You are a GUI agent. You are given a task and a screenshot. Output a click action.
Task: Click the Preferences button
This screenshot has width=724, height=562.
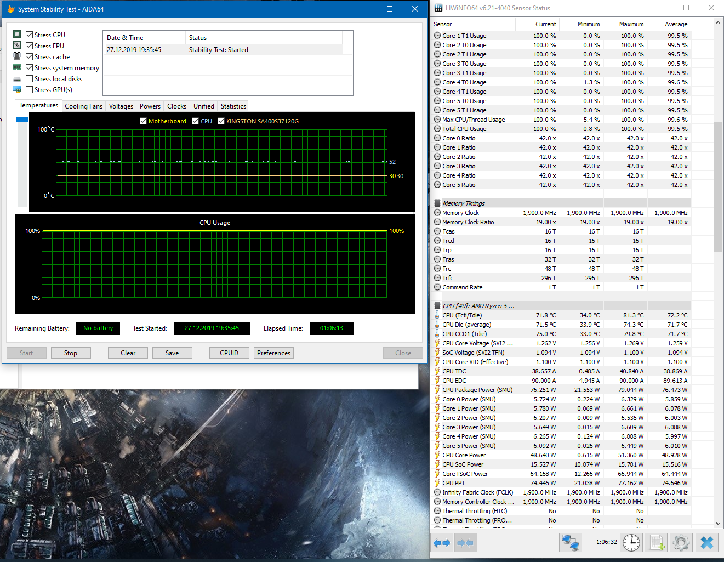273,353
